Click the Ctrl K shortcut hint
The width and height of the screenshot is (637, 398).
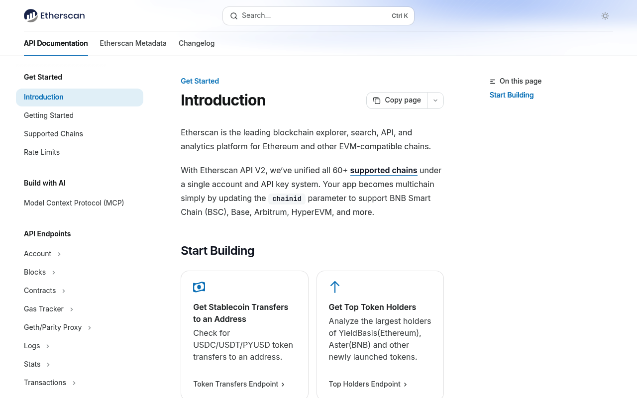pos(400,16)
